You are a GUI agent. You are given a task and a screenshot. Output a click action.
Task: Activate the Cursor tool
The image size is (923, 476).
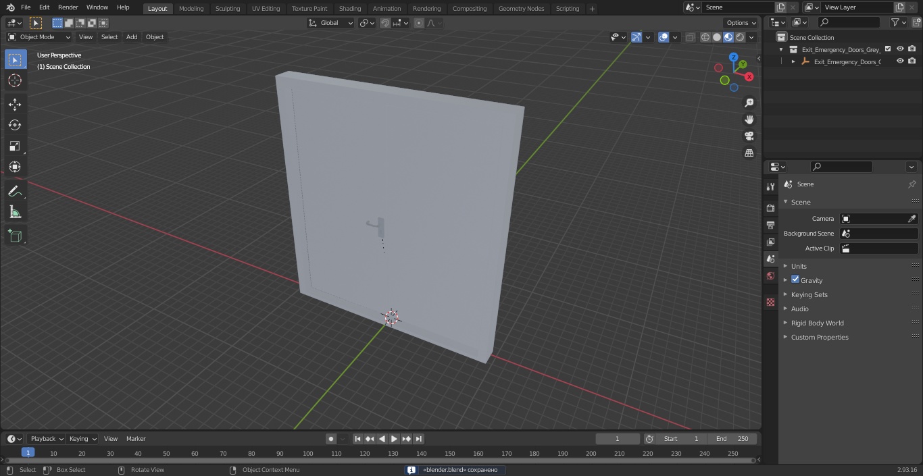coord(15,80)
